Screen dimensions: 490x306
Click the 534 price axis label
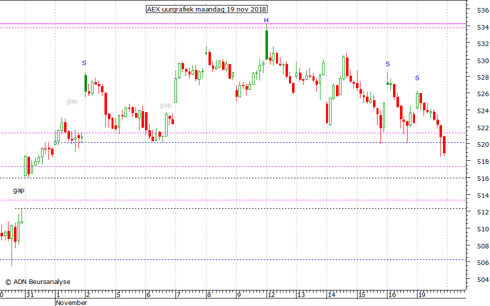pyautogui.click(x=483, y=28)
